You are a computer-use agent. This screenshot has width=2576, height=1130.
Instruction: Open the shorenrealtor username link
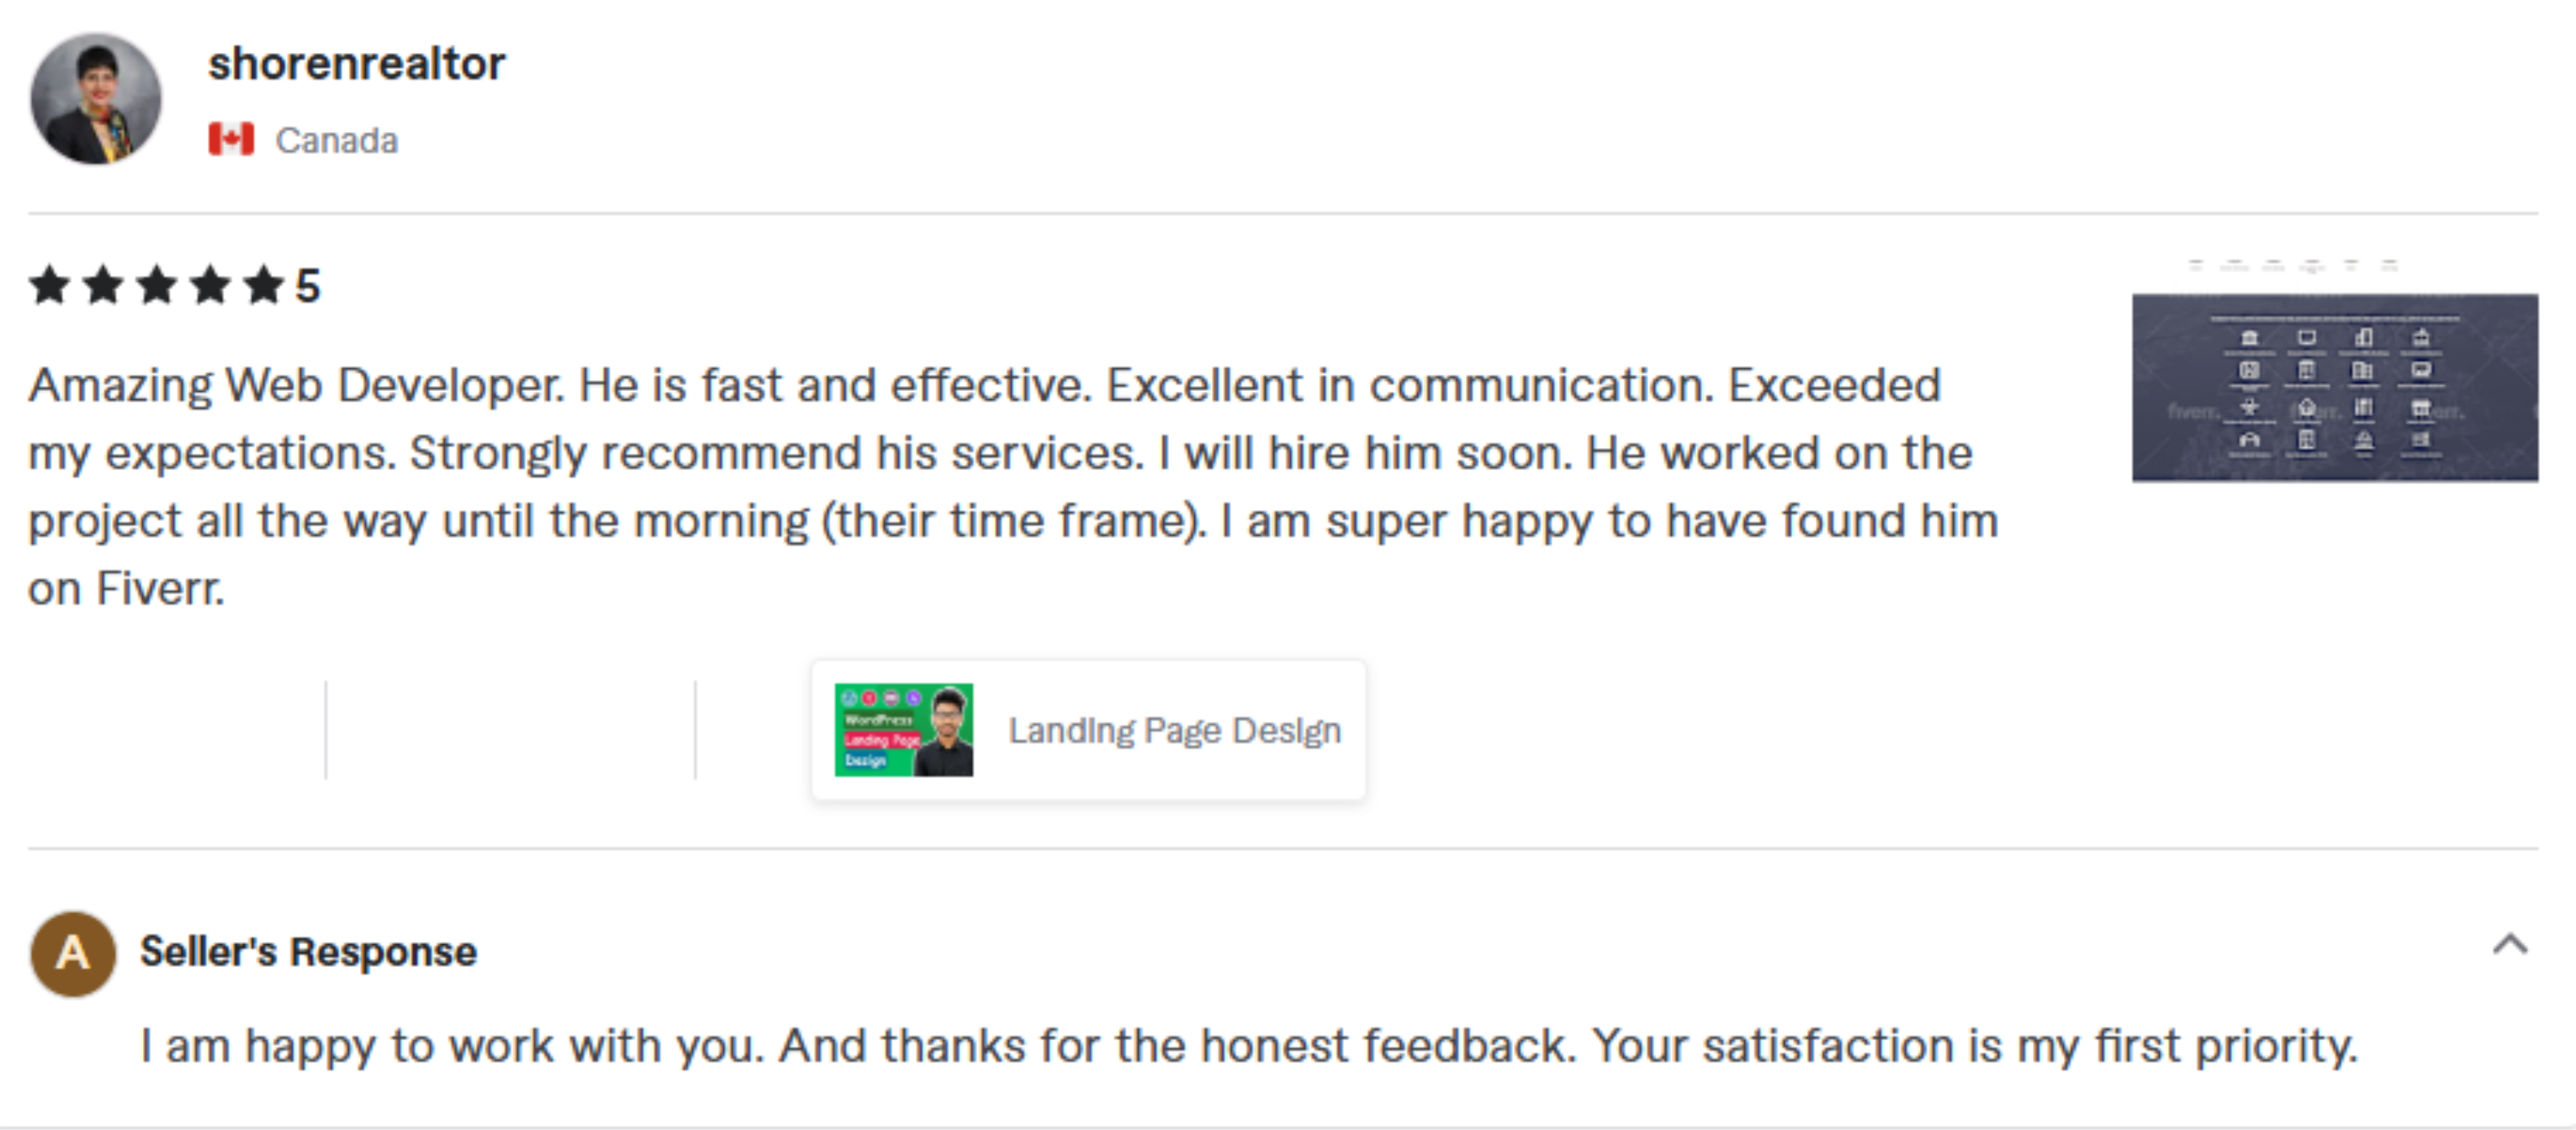click(x=356, y=64)
